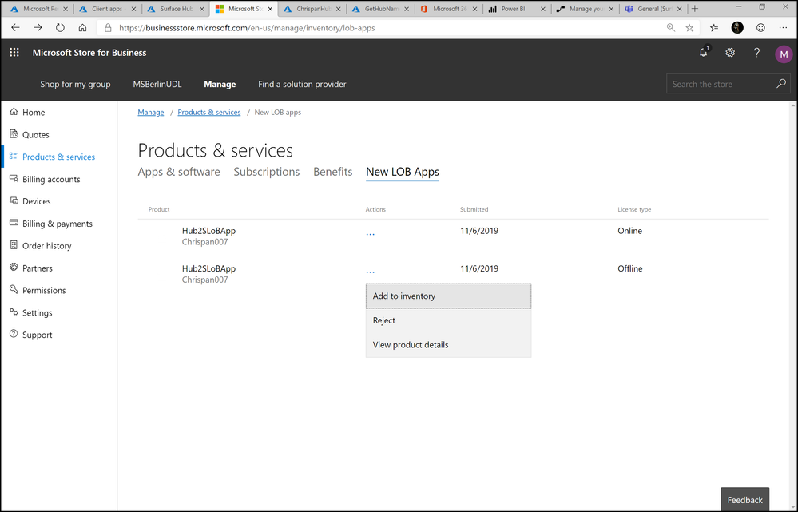This screenshot has width=798, height=512.
Task: Select the New LOB Apps tab
Action: click(x=403, y=172)
